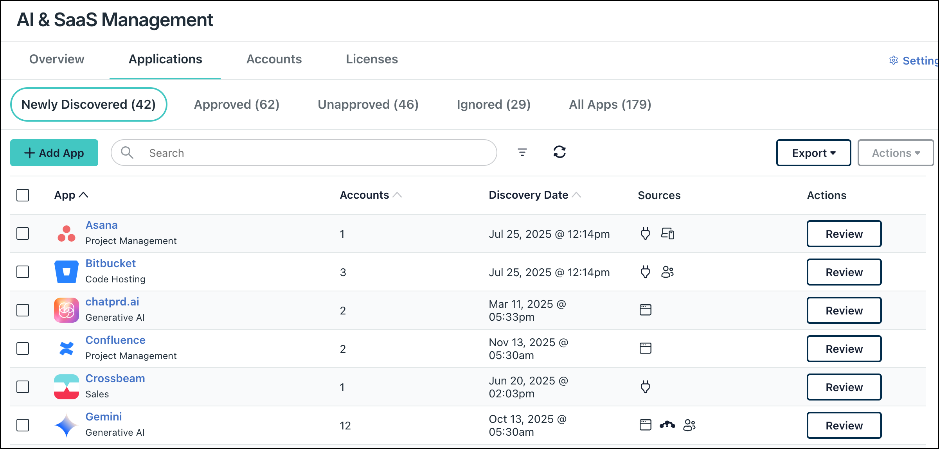Sort by Discovery Date using its arrow
Image resolution: width=939 pixels, height=449 pixels.
[x=576, y=194]
